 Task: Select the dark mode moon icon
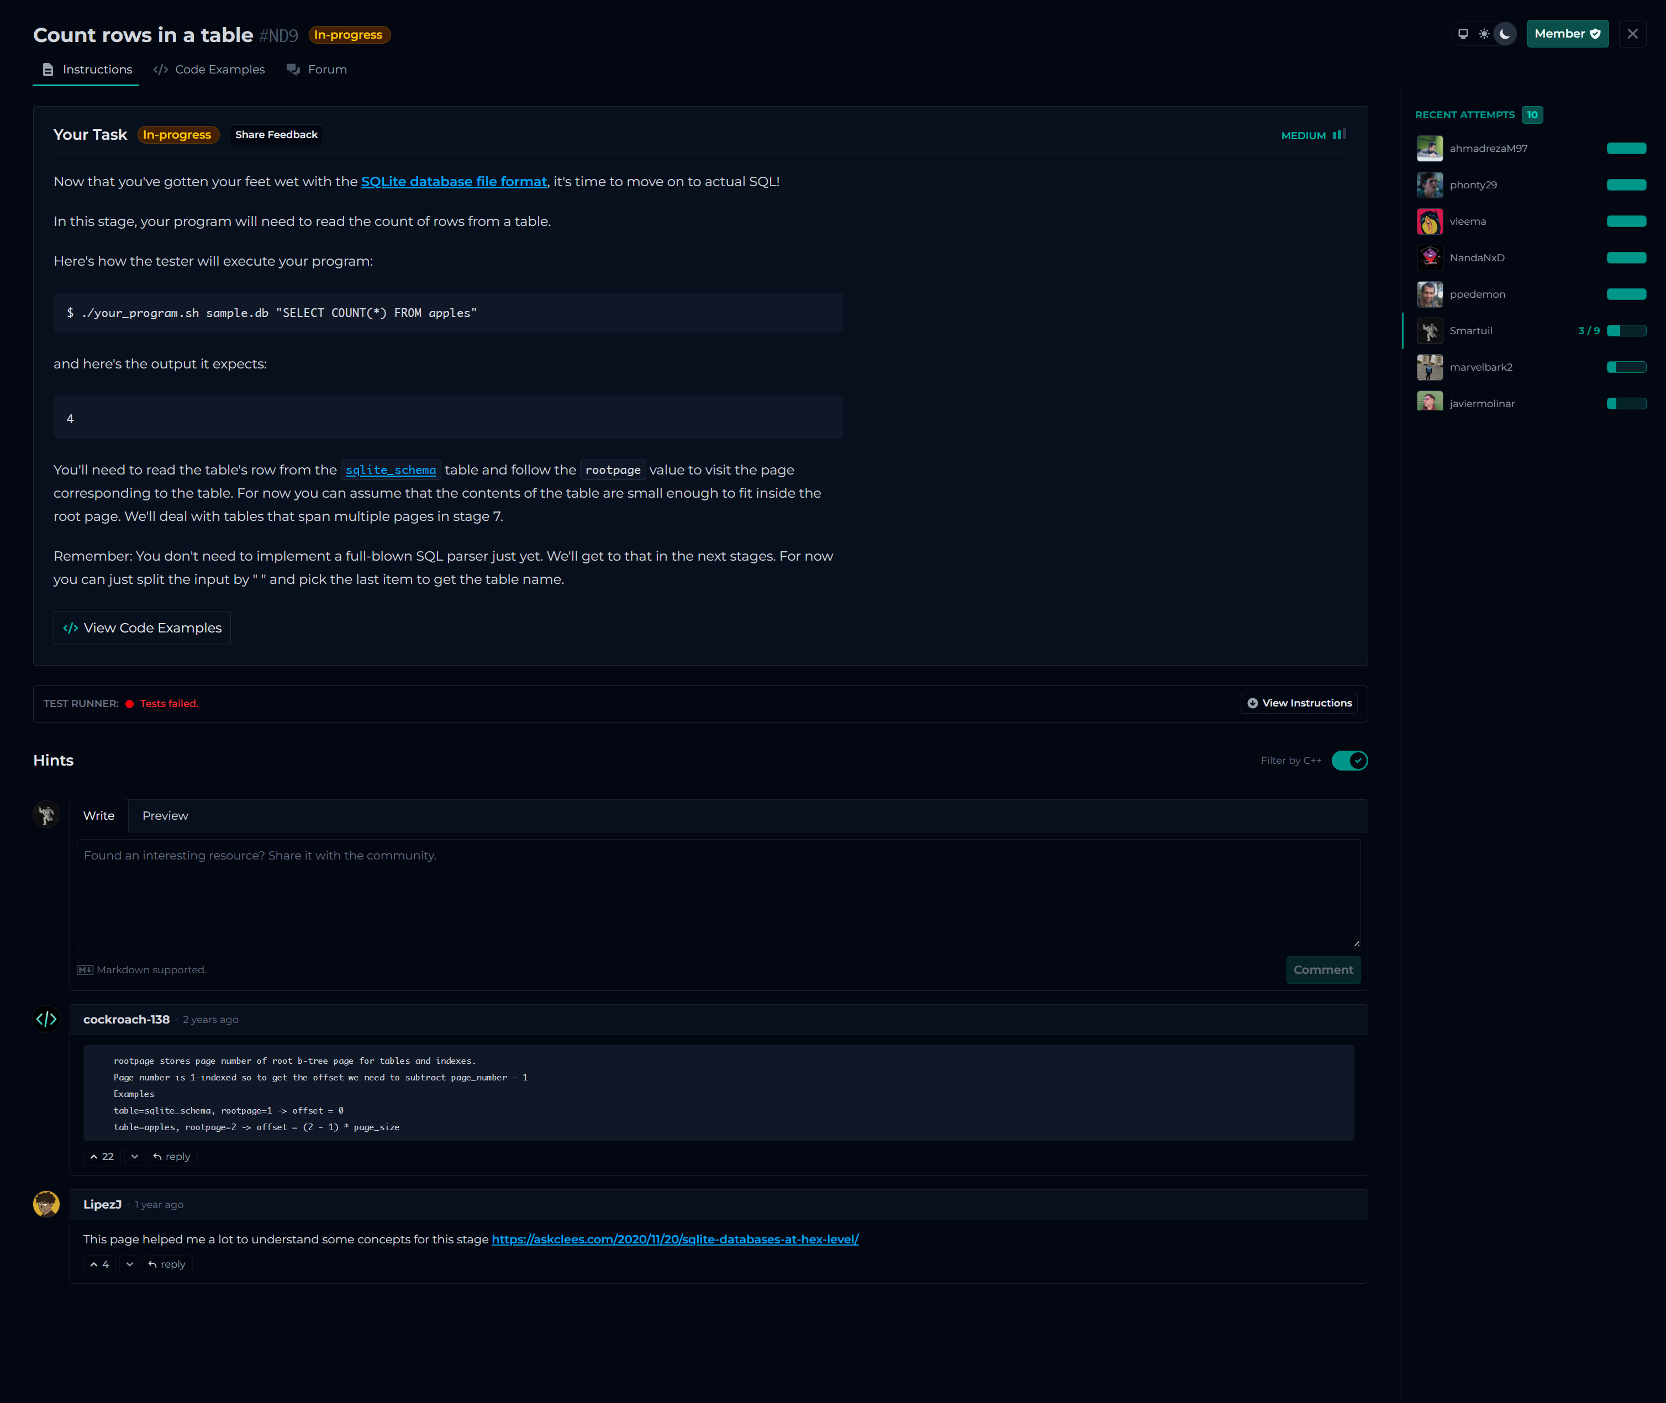[x=1505, y=34]
